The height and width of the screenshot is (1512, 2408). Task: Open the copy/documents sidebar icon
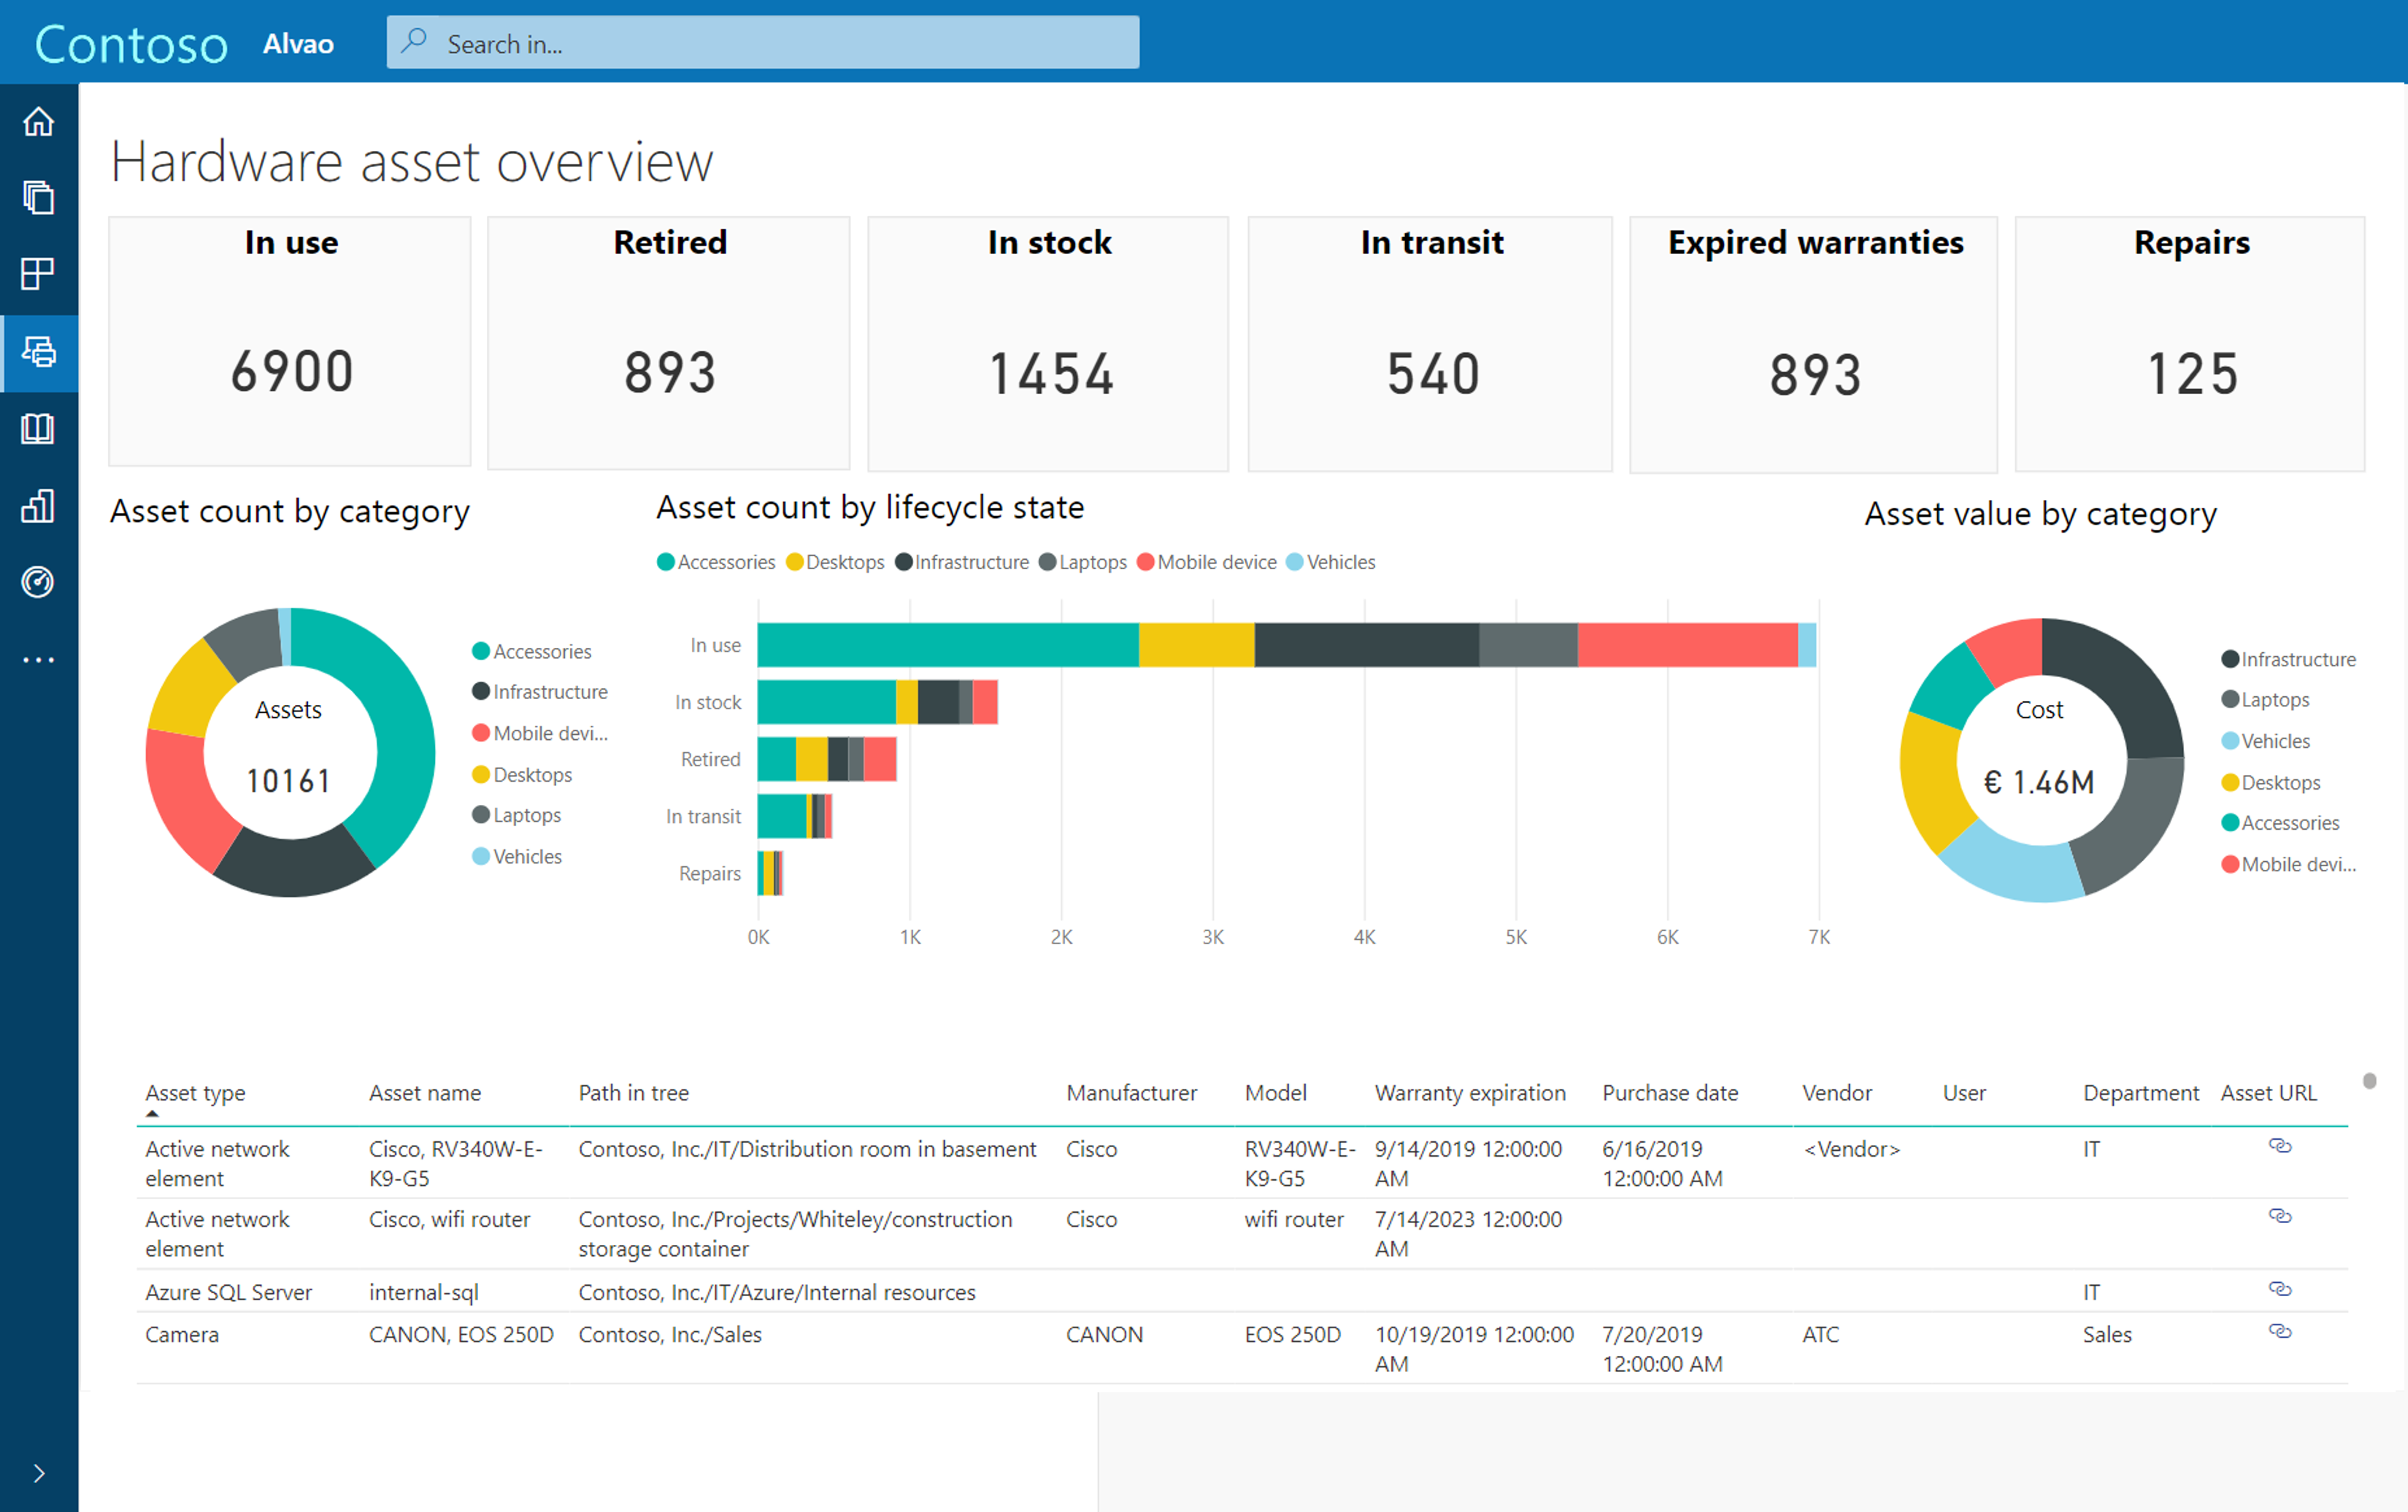click(38, 197)
